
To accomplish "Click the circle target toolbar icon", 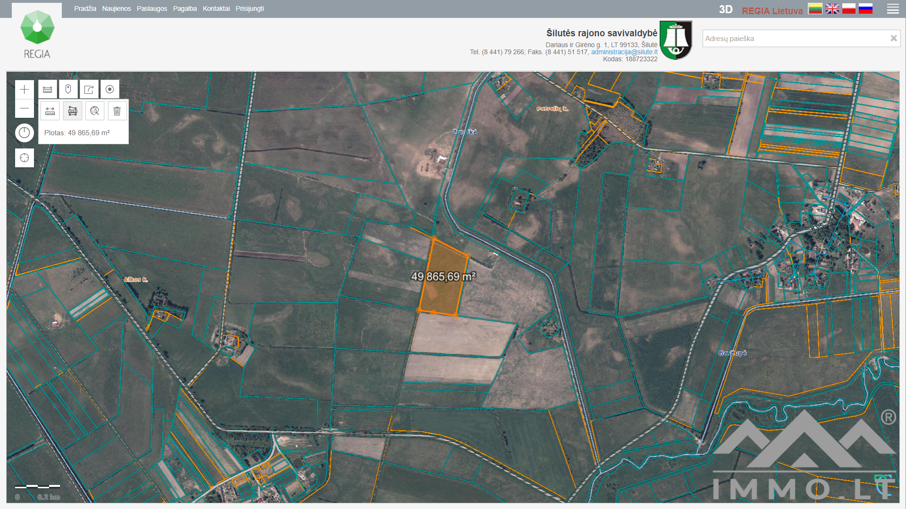I will point(110,90).
